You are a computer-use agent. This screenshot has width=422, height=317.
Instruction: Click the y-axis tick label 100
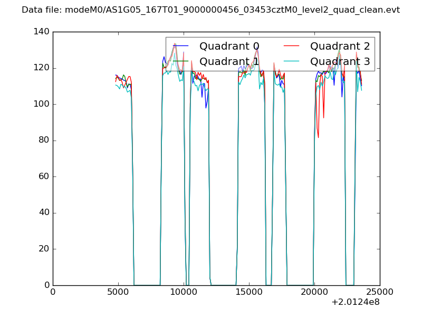(44, 104)
